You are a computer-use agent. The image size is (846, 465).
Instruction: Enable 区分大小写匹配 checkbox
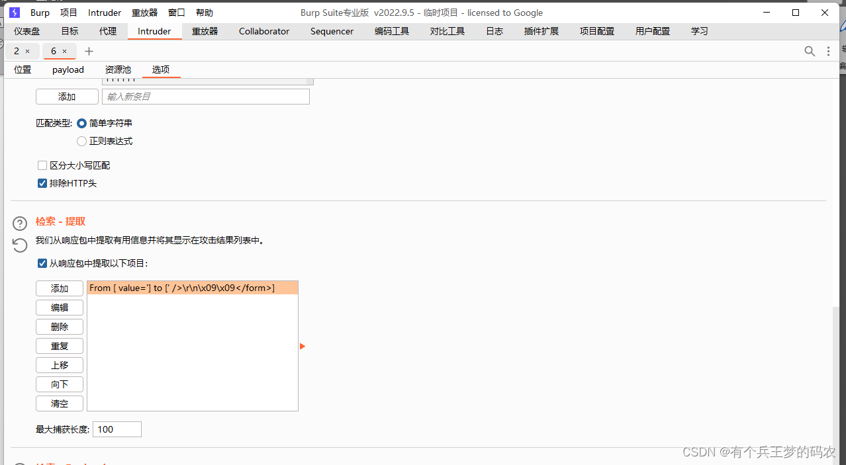point(42,165)
